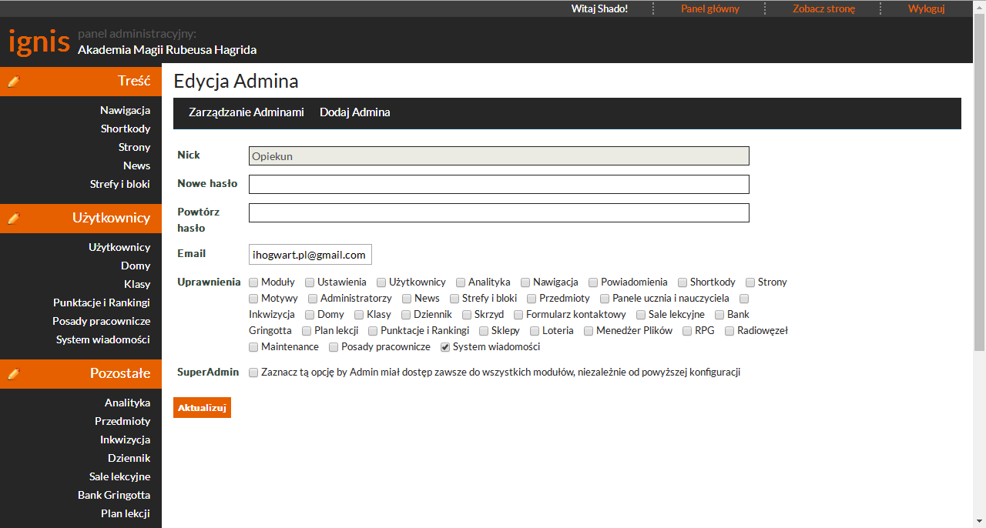Switch to Dodaj Admina tab
The width and height of the screenshot is (986, 528).
(355, 112)
